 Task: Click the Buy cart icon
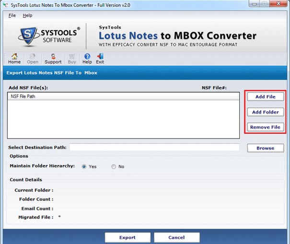[72, 56]
